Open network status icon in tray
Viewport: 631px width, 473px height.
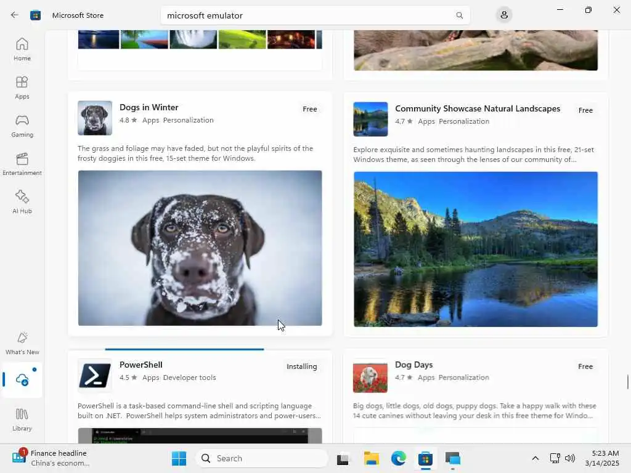pos(555,458)
